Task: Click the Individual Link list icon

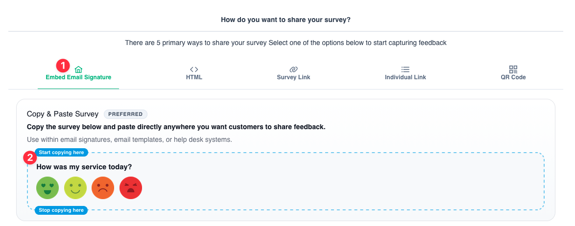Action: click(x=405, y=69)
